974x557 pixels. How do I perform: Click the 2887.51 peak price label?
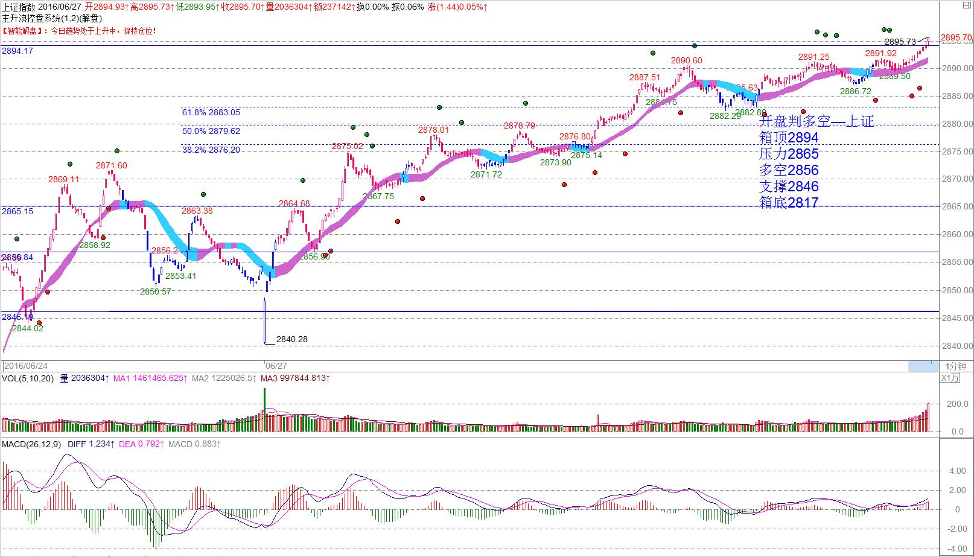645,77
